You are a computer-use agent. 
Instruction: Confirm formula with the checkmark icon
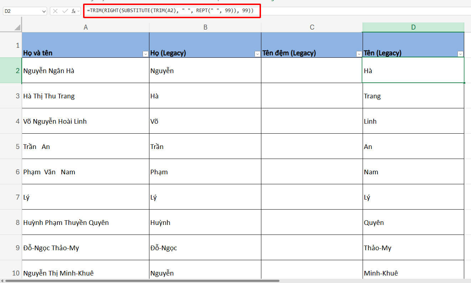(64, 11)
